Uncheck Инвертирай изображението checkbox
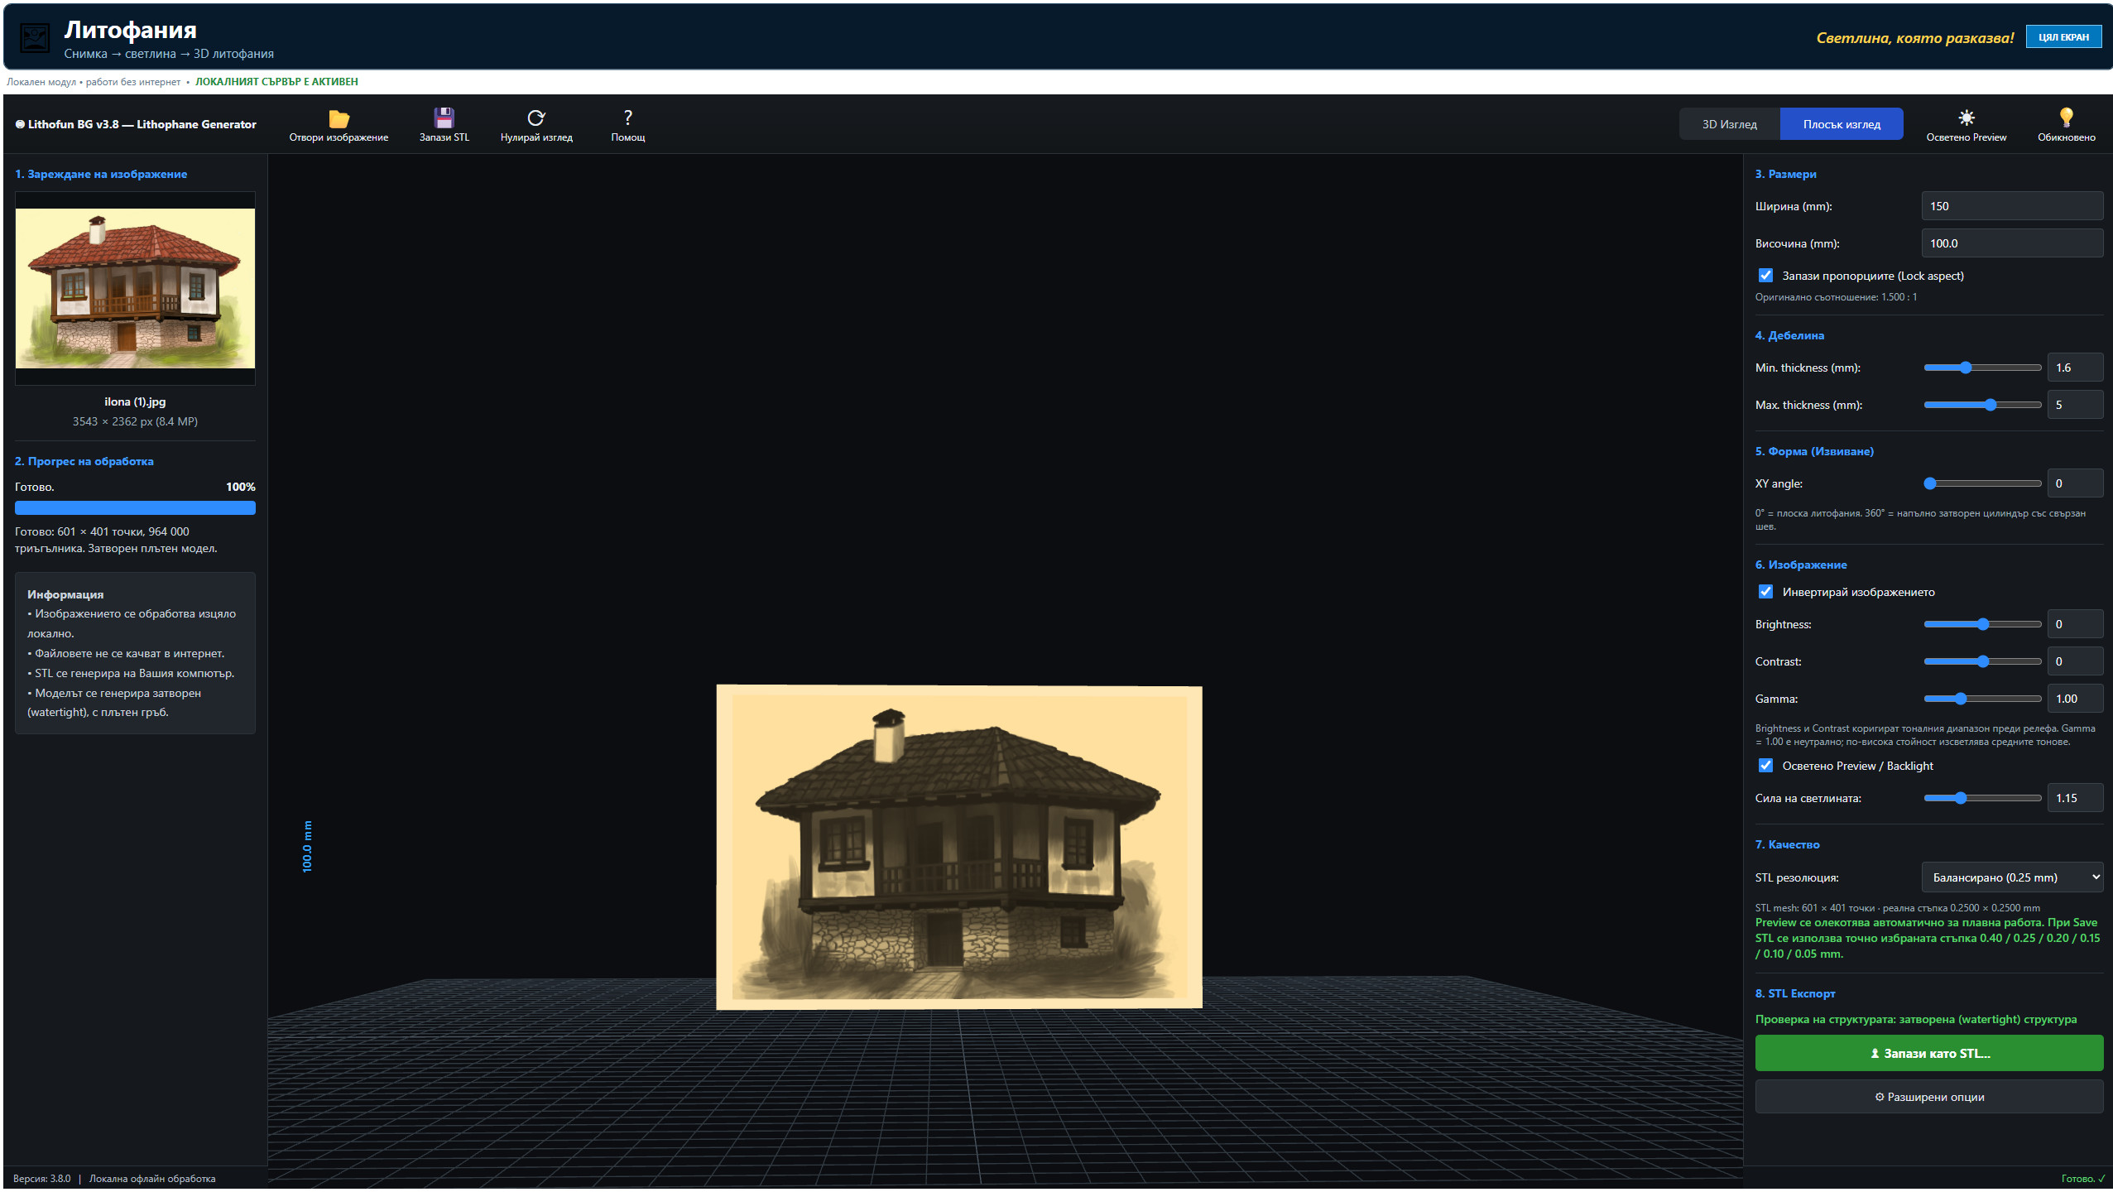 click(1765, 592)
